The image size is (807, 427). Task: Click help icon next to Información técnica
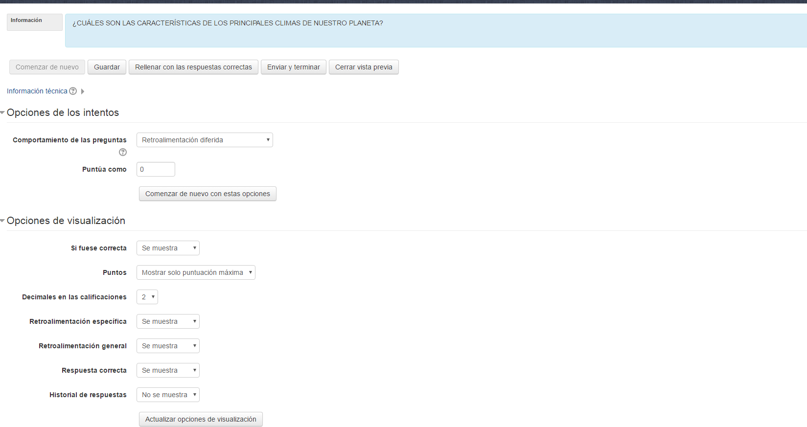[73, 91]
